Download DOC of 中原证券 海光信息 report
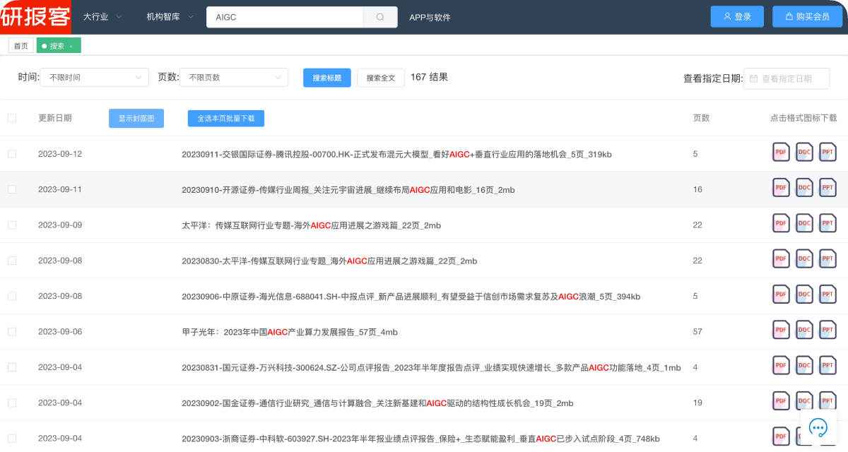Screen dimensions: 848x452 804,294
